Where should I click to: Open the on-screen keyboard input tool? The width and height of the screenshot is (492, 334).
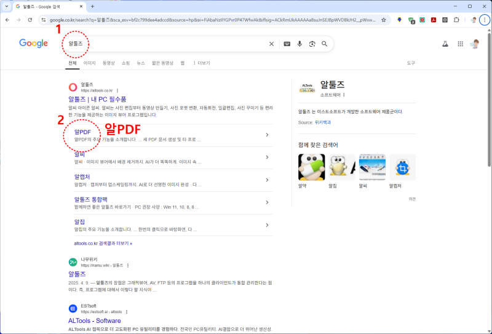(287, 44)
